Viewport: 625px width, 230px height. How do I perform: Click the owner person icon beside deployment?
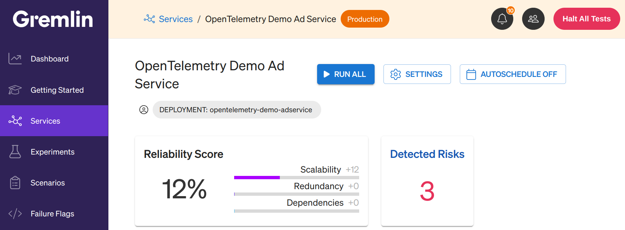[x=144, y=110]
